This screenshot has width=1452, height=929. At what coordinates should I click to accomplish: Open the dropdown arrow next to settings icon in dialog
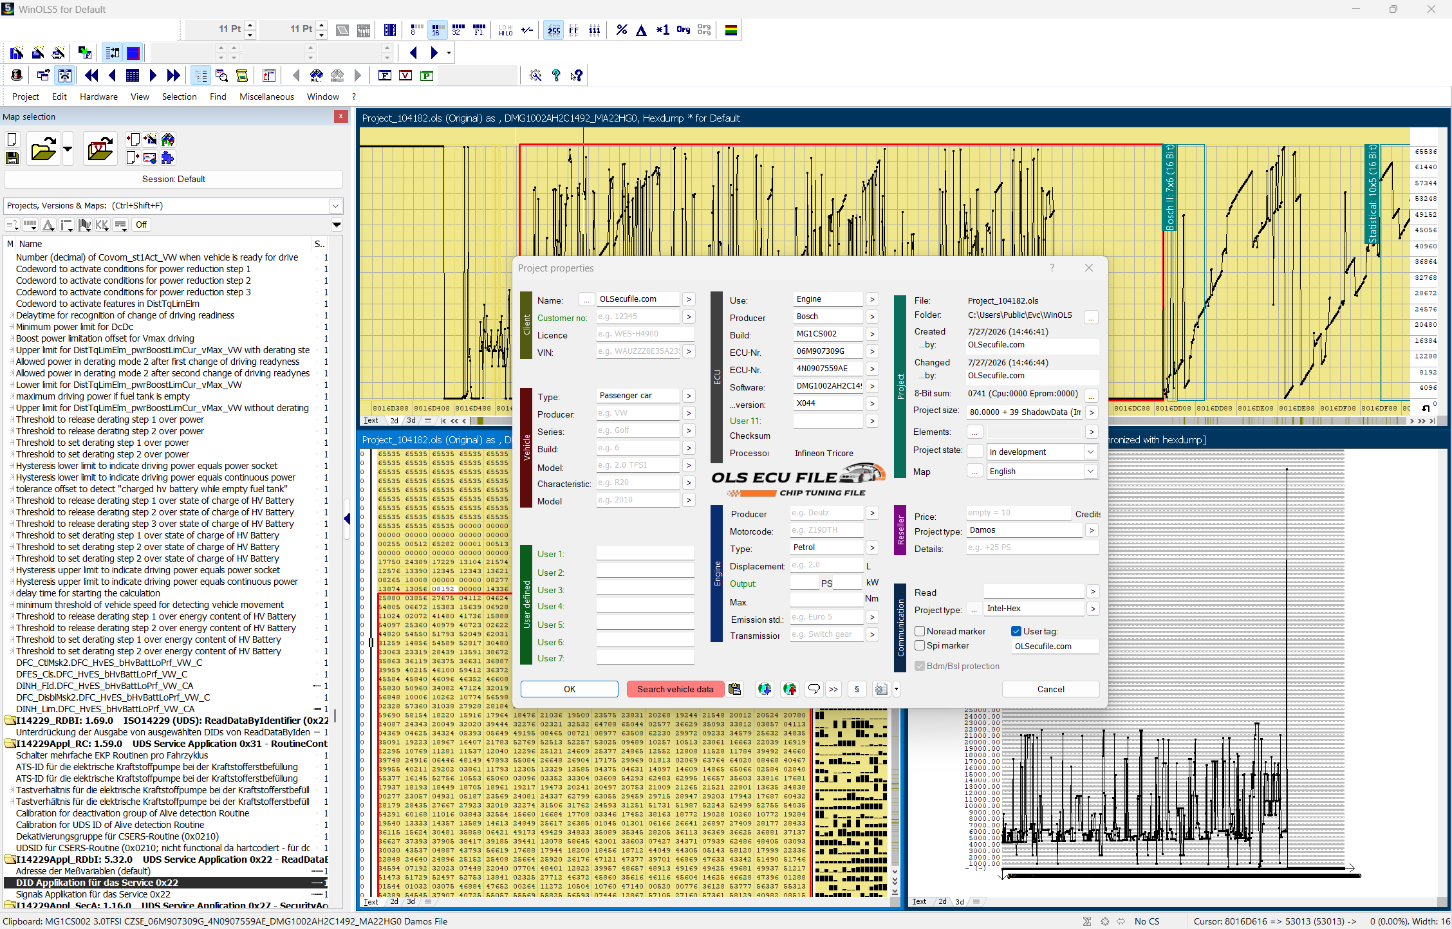click(x=896, y=689)
